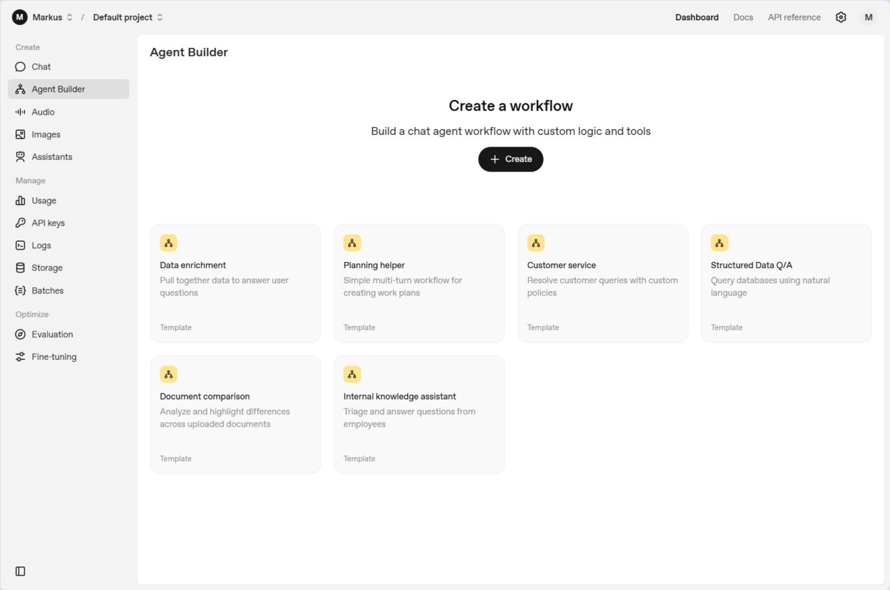Click the Evaluation compass icon
Image resolution: width=890 pixels, height=590 pixels.
20,334
